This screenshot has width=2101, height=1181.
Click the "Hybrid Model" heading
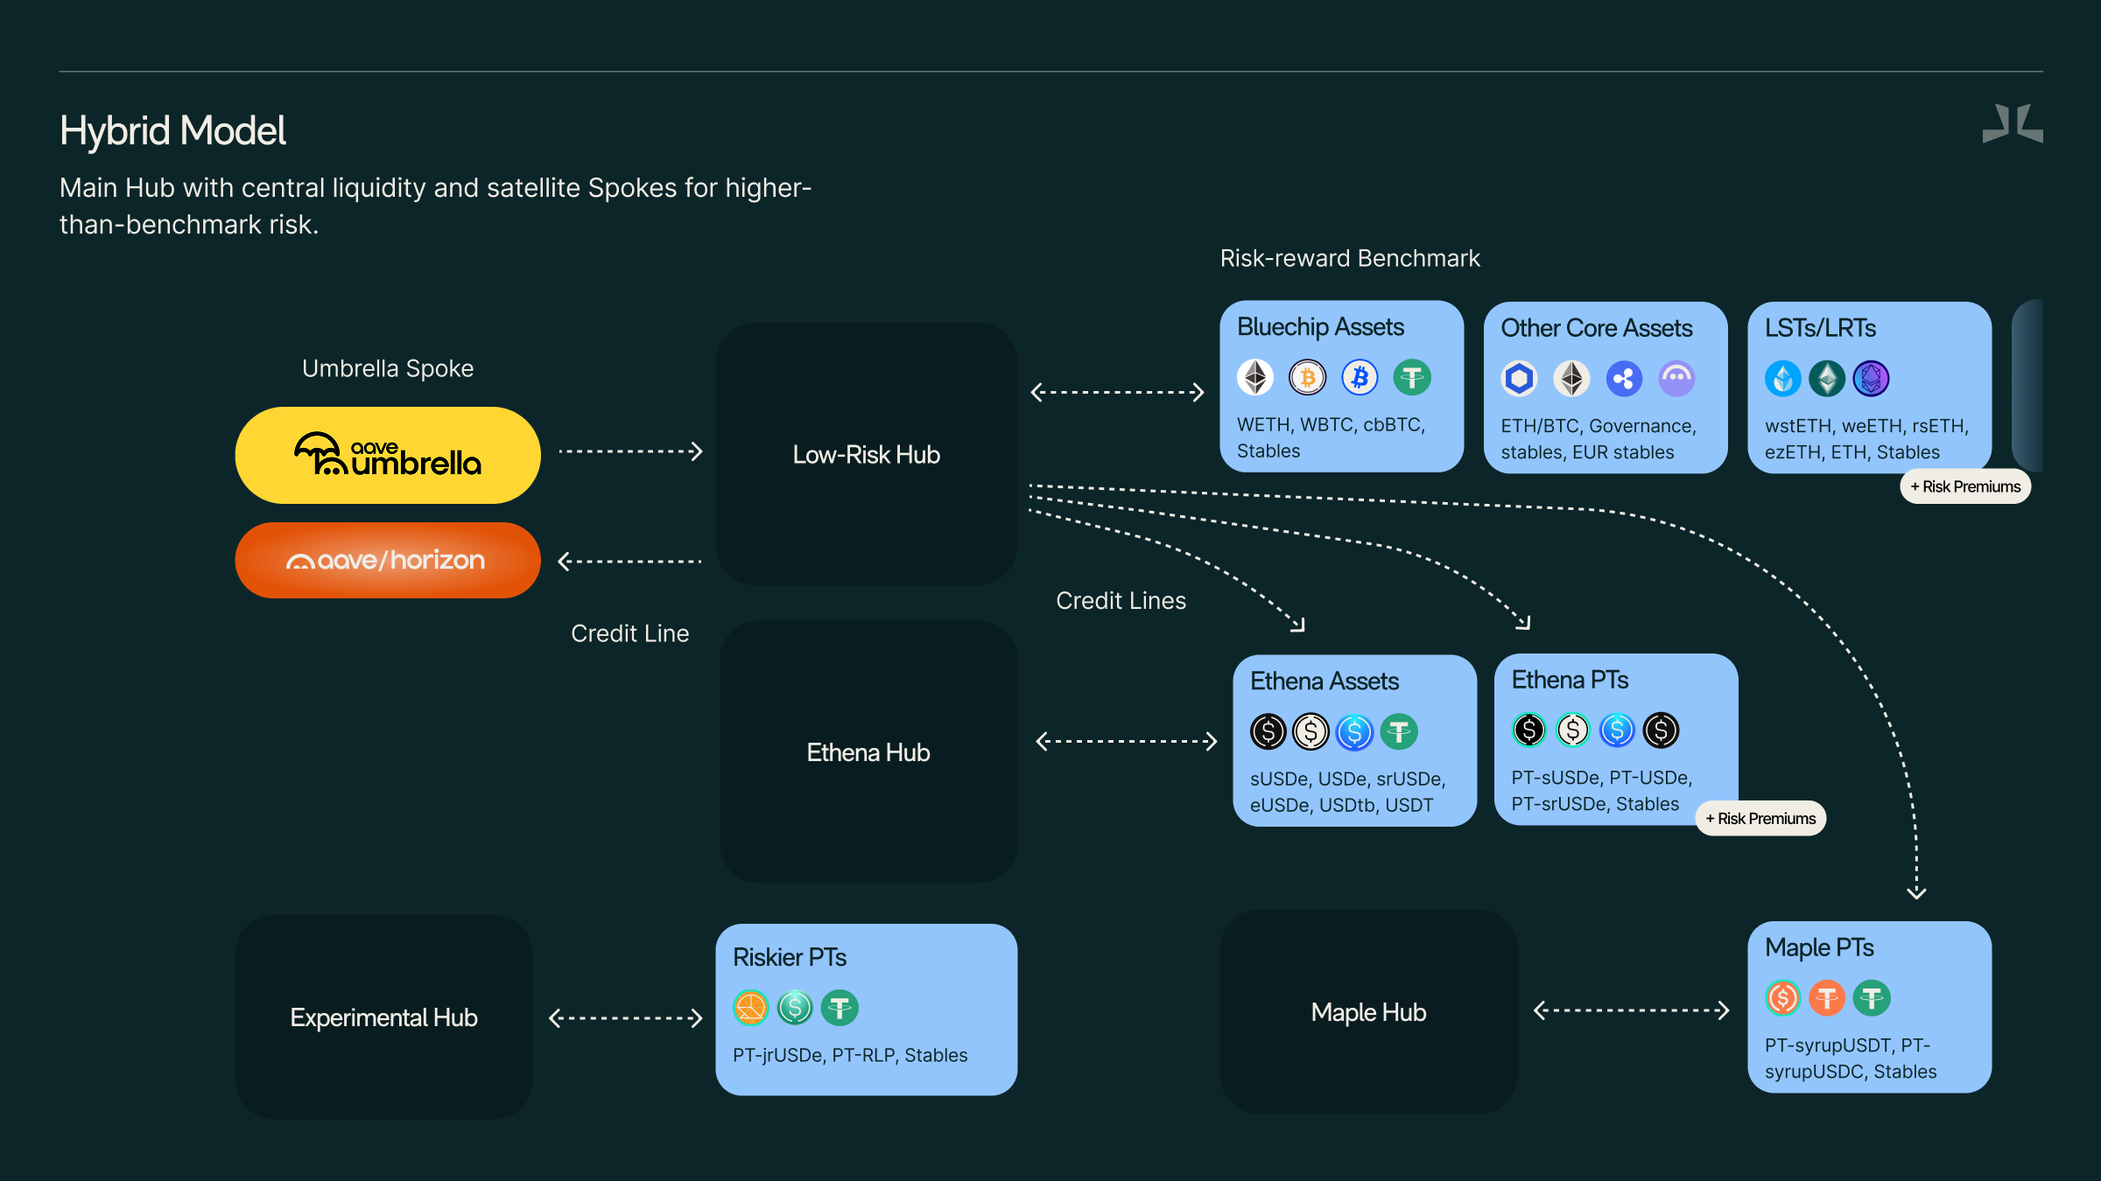pos(172,131)
